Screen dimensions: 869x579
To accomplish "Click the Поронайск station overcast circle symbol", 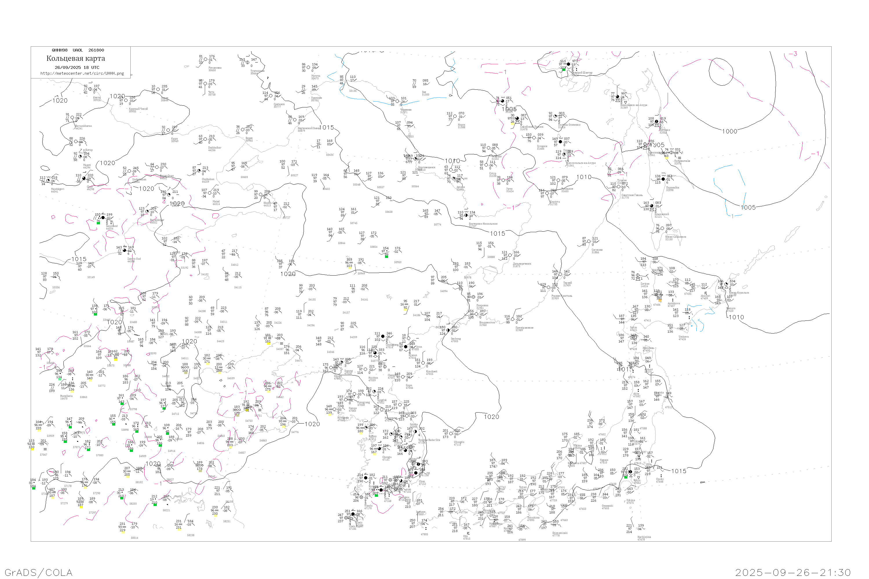I will [663, 179].
